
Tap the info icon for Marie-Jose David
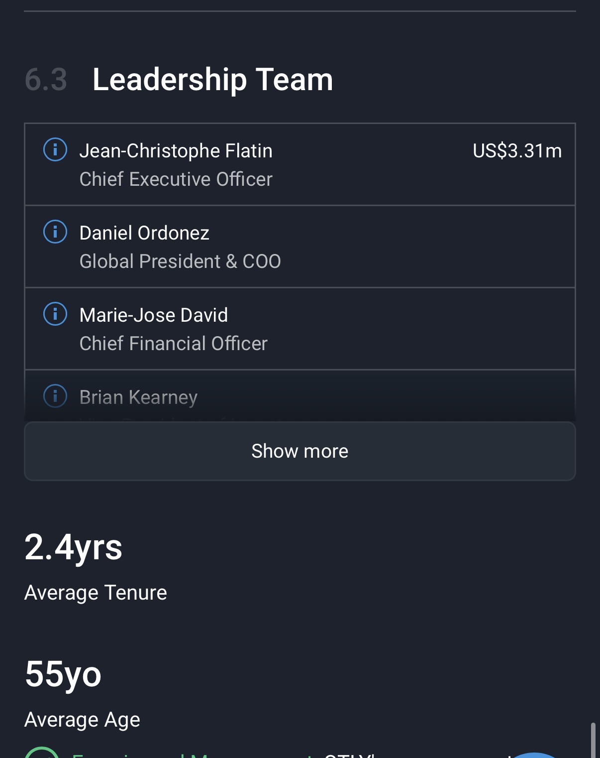click(x=55, y=314)
